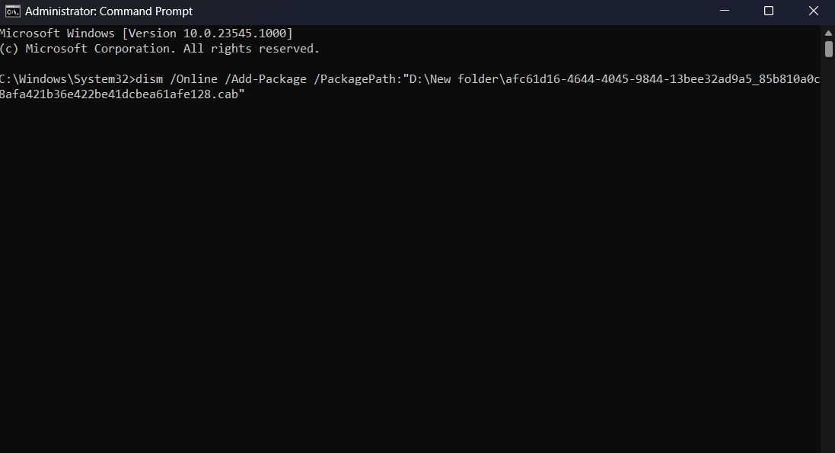835x453 pixels.
Task: Click the Microsoft copyright notice line
Action: 160,48
